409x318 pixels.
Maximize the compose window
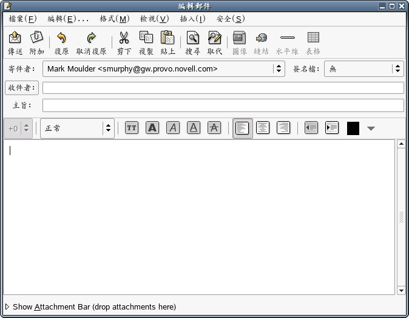coord(392,6)
